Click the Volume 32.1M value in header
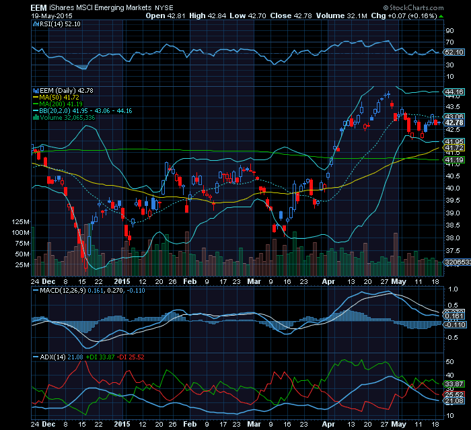471x430 pixels. click(x=342, y=16)
